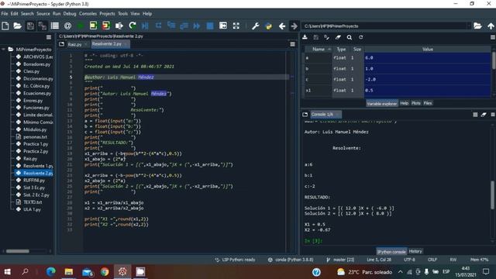Viewport: 496px width, 279px height.
Task: Click the debug Continue execution icon
Action: (196, 26)
